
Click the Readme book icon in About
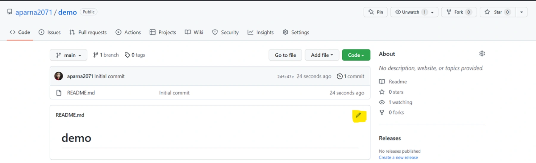pos(382,81)
